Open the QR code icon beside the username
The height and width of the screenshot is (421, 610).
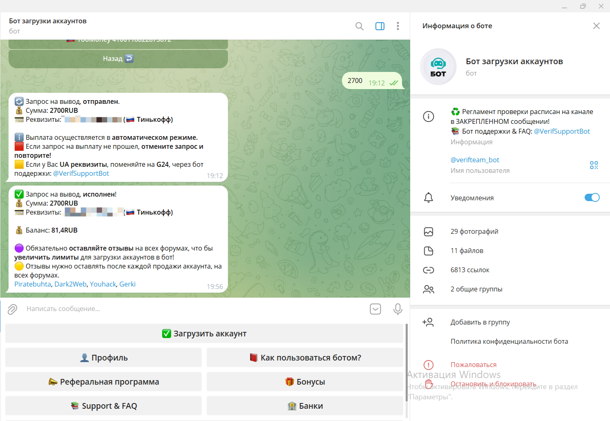(x=594, y=165)
